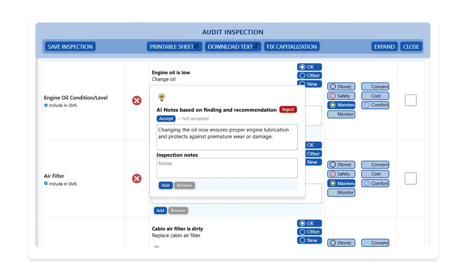Click the EXPAND button in the header

tap(384, 46)
